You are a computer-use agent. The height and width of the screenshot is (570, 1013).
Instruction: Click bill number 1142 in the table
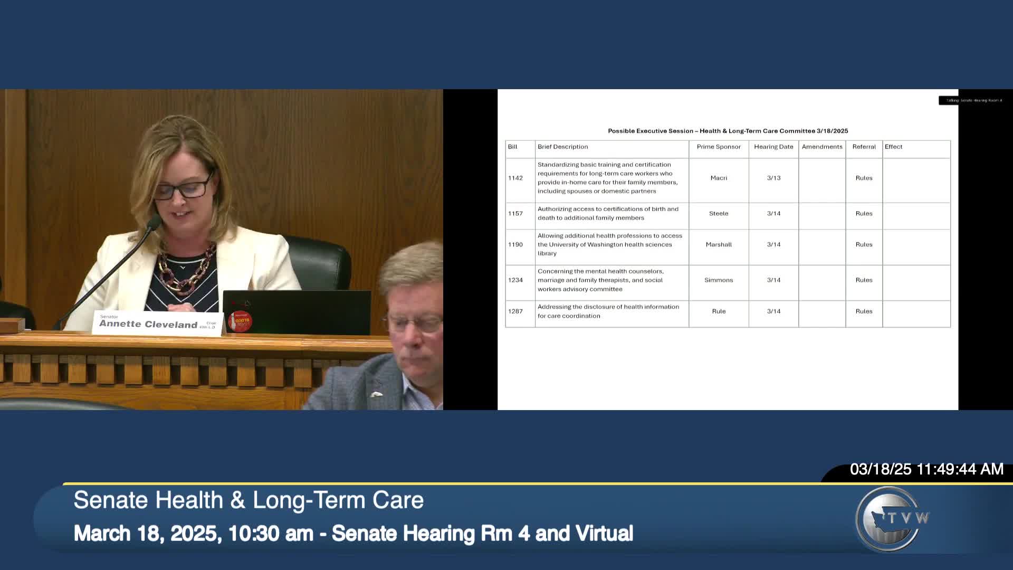click(515, 178)
